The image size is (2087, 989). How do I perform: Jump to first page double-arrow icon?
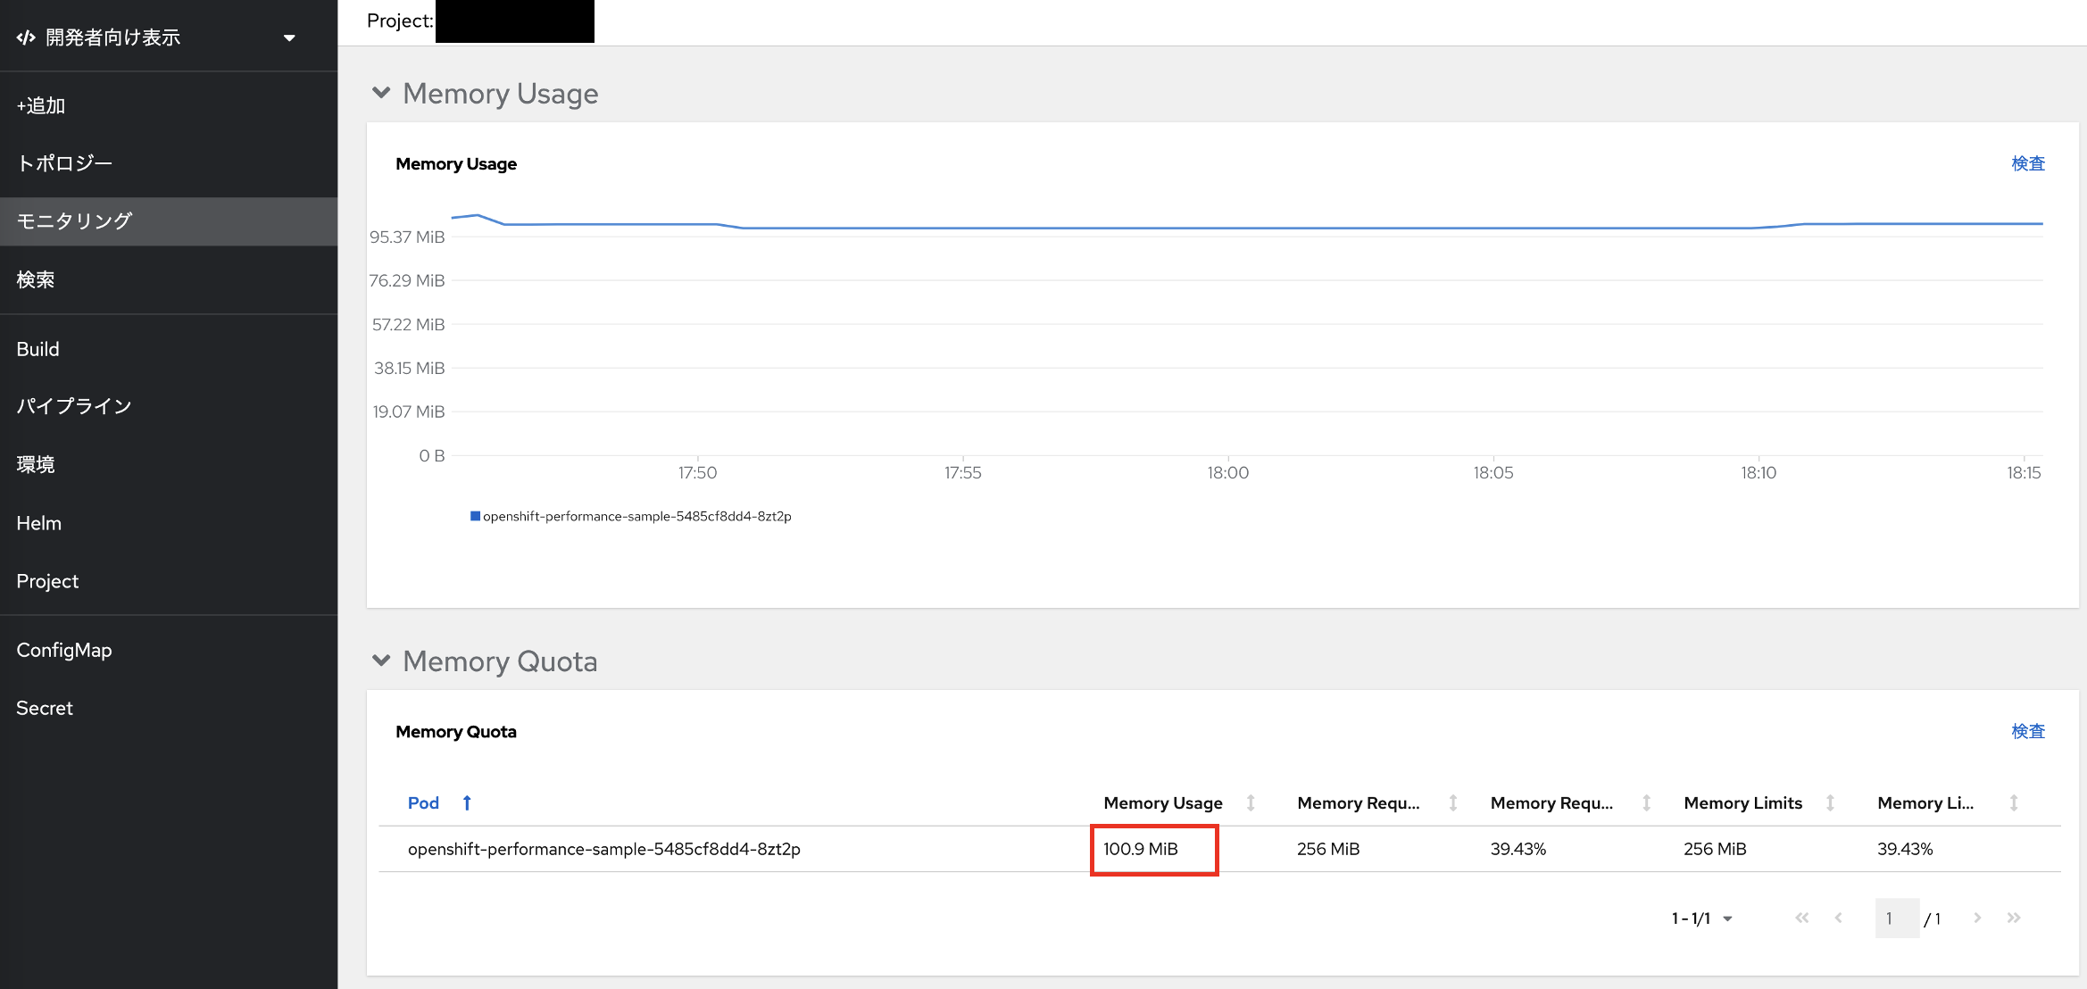tap(1802, 918)
